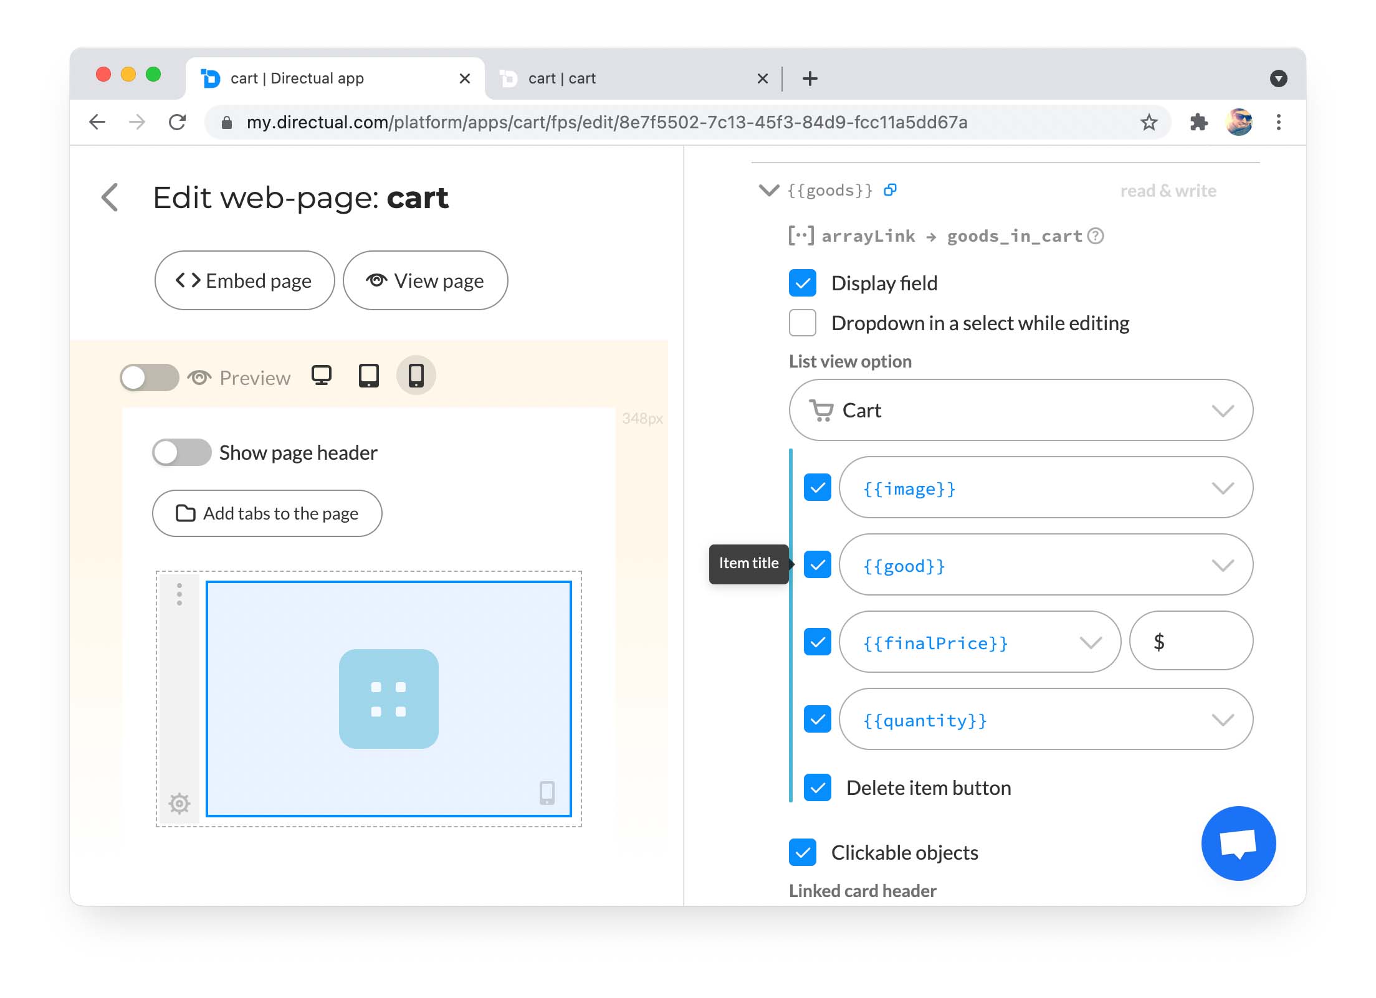This screenshot has width=1376, height=998.
Task: Enable the Show page header toggle
Action: point(182,453)
